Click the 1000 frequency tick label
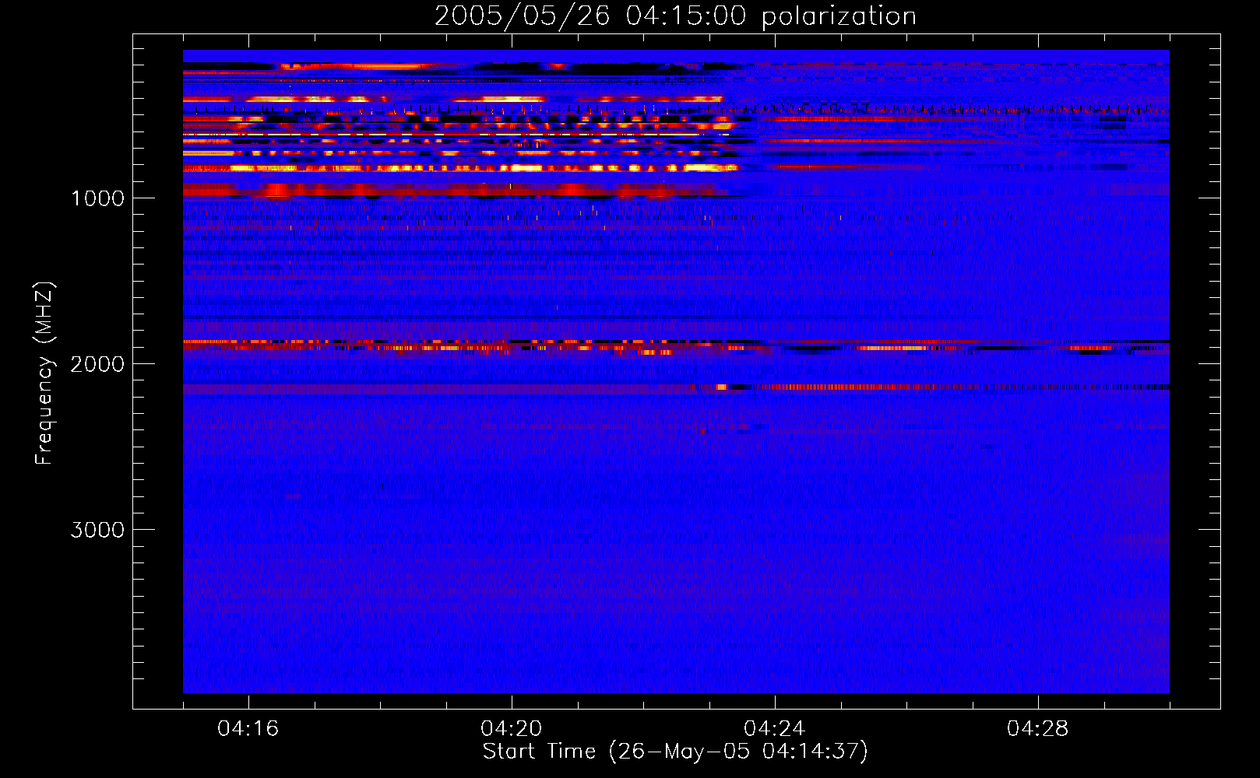The image size is (1260, 778). tap(98, 198)
